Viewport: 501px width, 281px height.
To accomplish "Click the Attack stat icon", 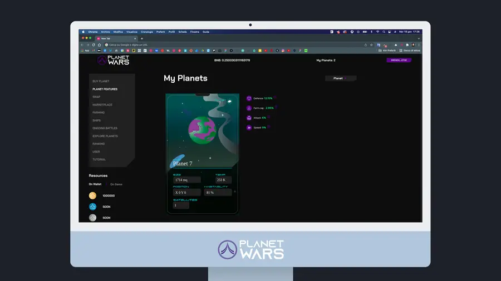I will tap(249, 118).
